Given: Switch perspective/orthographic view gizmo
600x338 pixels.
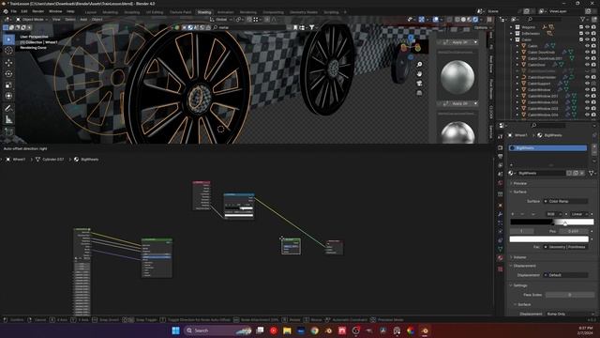Looking at the screenshot, I should click(419, 93).
